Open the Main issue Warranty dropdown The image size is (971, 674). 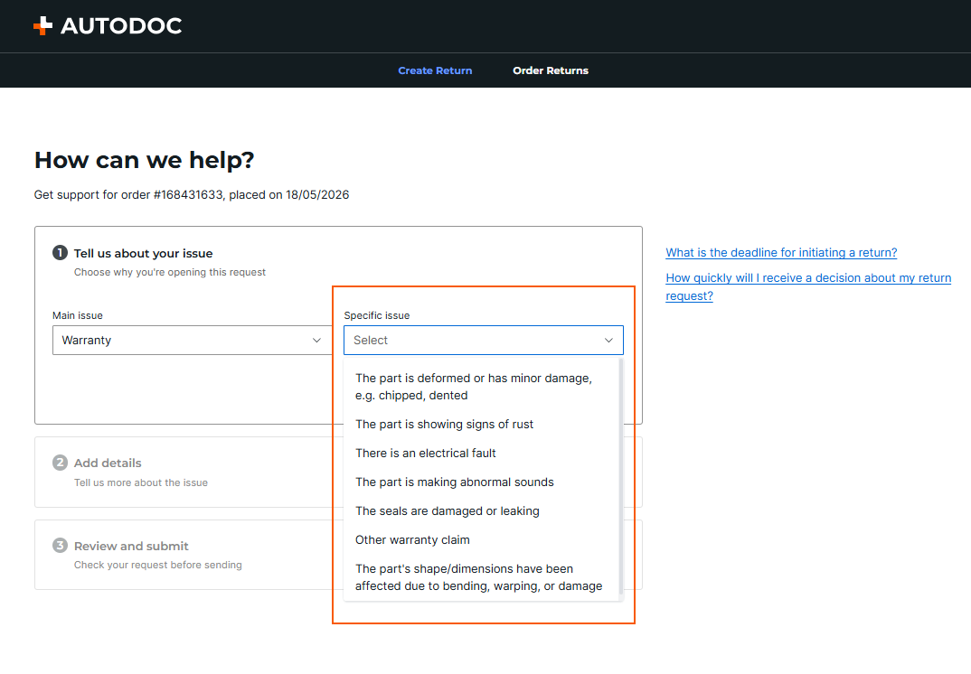pyautogui.click(x=192, y=341)
